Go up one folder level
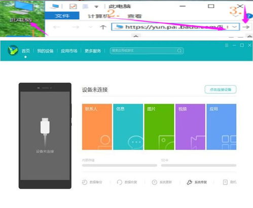Screen dimensions: 253x208 pos(103,27)
